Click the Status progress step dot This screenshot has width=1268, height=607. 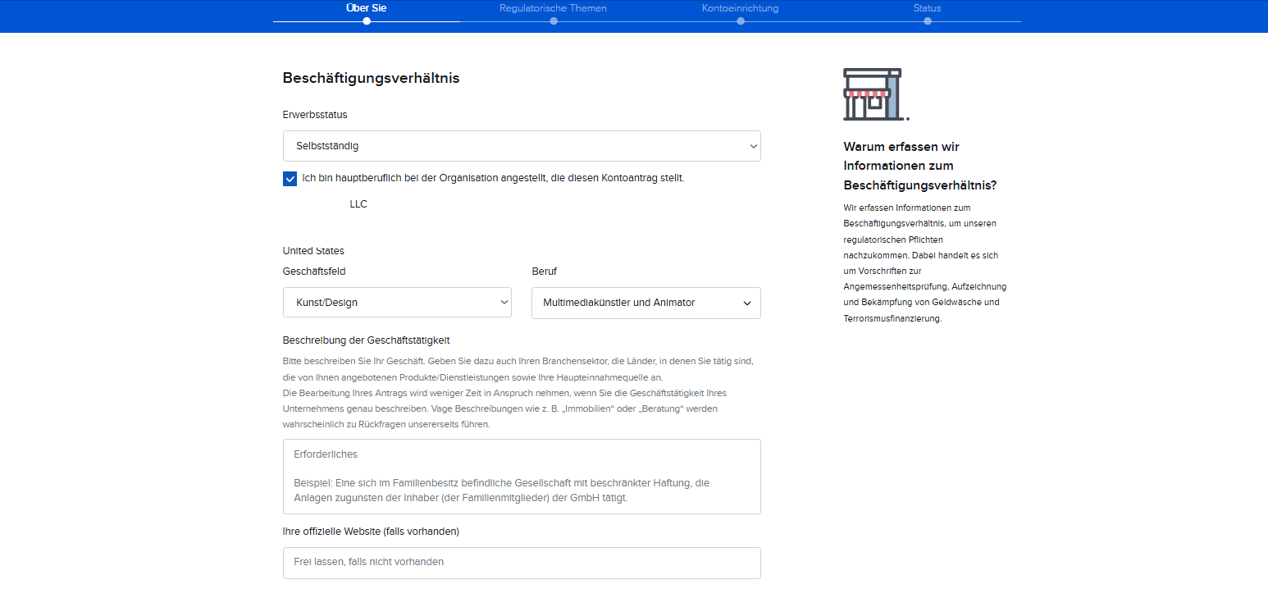[928, 21]
